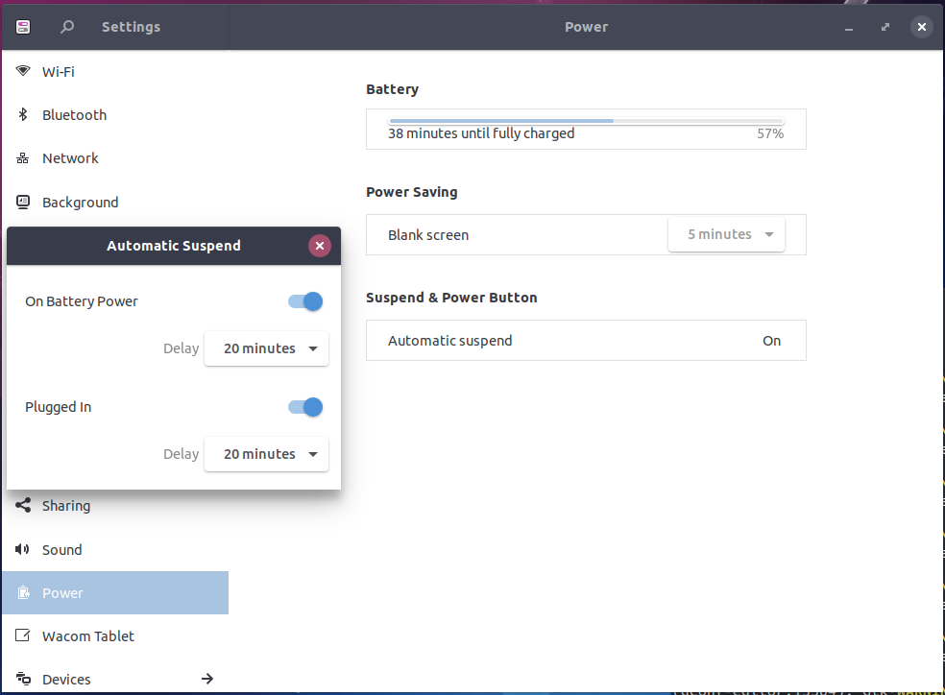Click '38 minutes until fully charged' text
Viewport: 945px width, 695px height.
tap(481, 133)
